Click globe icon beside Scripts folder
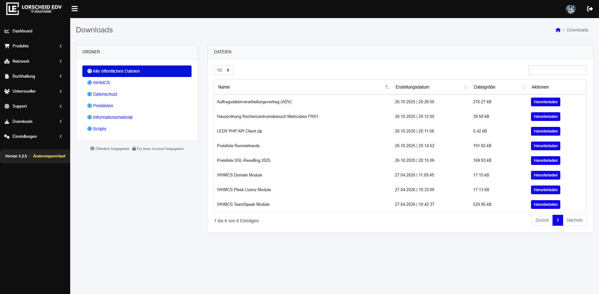This screenshot has width=599, height=294. pyautogui.click(x=90, y=129)
